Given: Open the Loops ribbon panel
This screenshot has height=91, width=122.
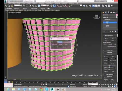Looking at the screenshot, I should coord(40,10).
